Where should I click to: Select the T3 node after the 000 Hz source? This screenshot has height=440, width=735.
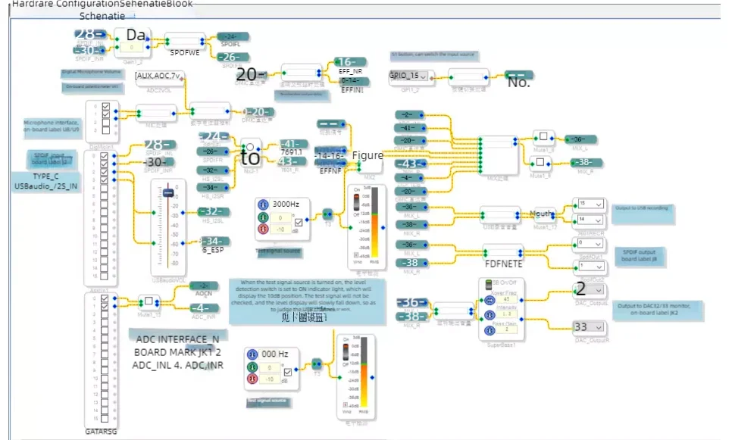[x=317, y=364]
